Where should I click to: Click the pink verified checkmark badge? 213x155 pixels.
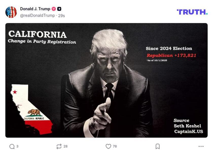click(53, 8)
